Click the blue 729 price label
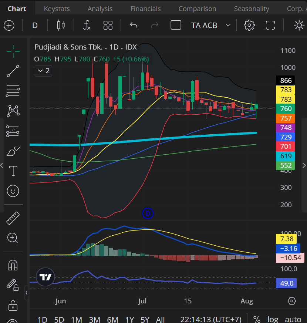 [286, 137]
